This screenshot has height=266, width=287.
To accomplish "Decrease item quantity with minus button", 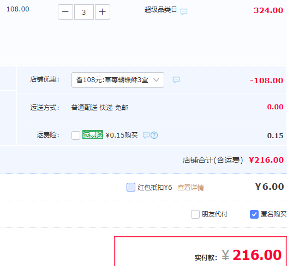I will pos(65,12).
